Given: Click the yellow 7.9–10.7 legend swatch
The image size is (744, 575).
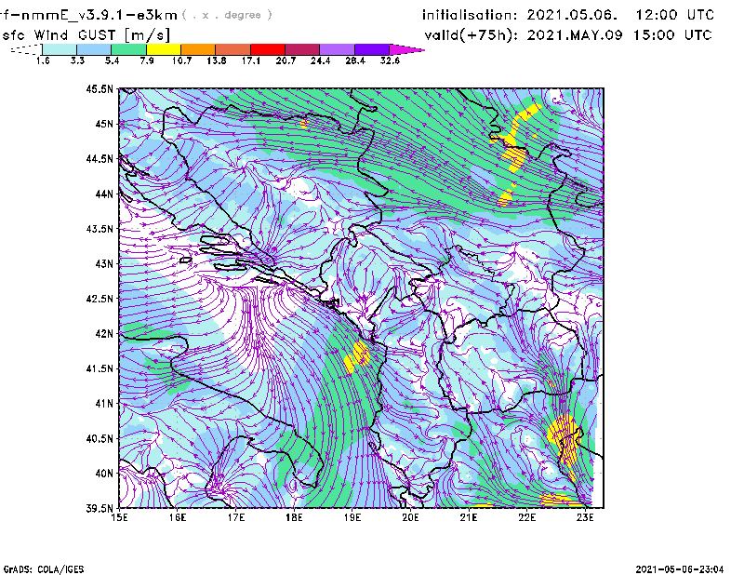Looking at the screenshot, I should (x=164, y=49).
